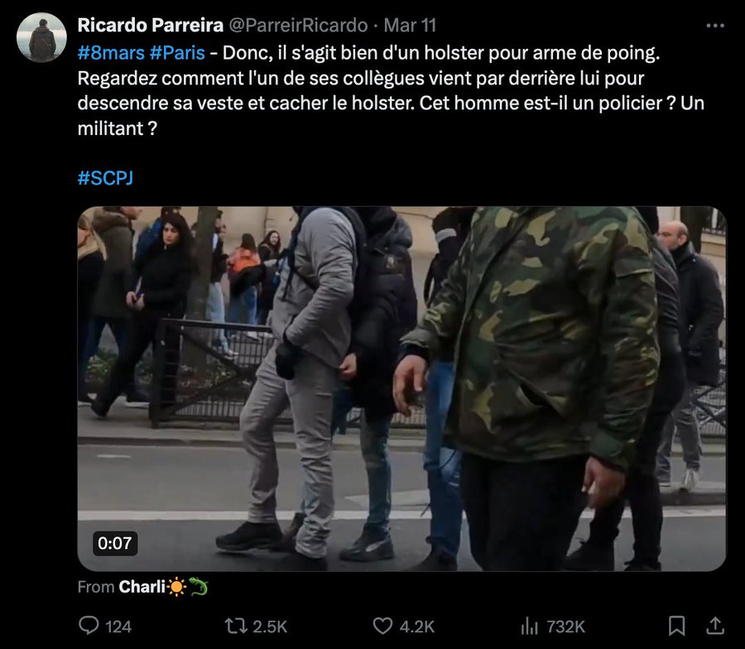This screenshot has height=649, width=745.
Task: View analytics via the bar chart icon
Action: [529, 626]
